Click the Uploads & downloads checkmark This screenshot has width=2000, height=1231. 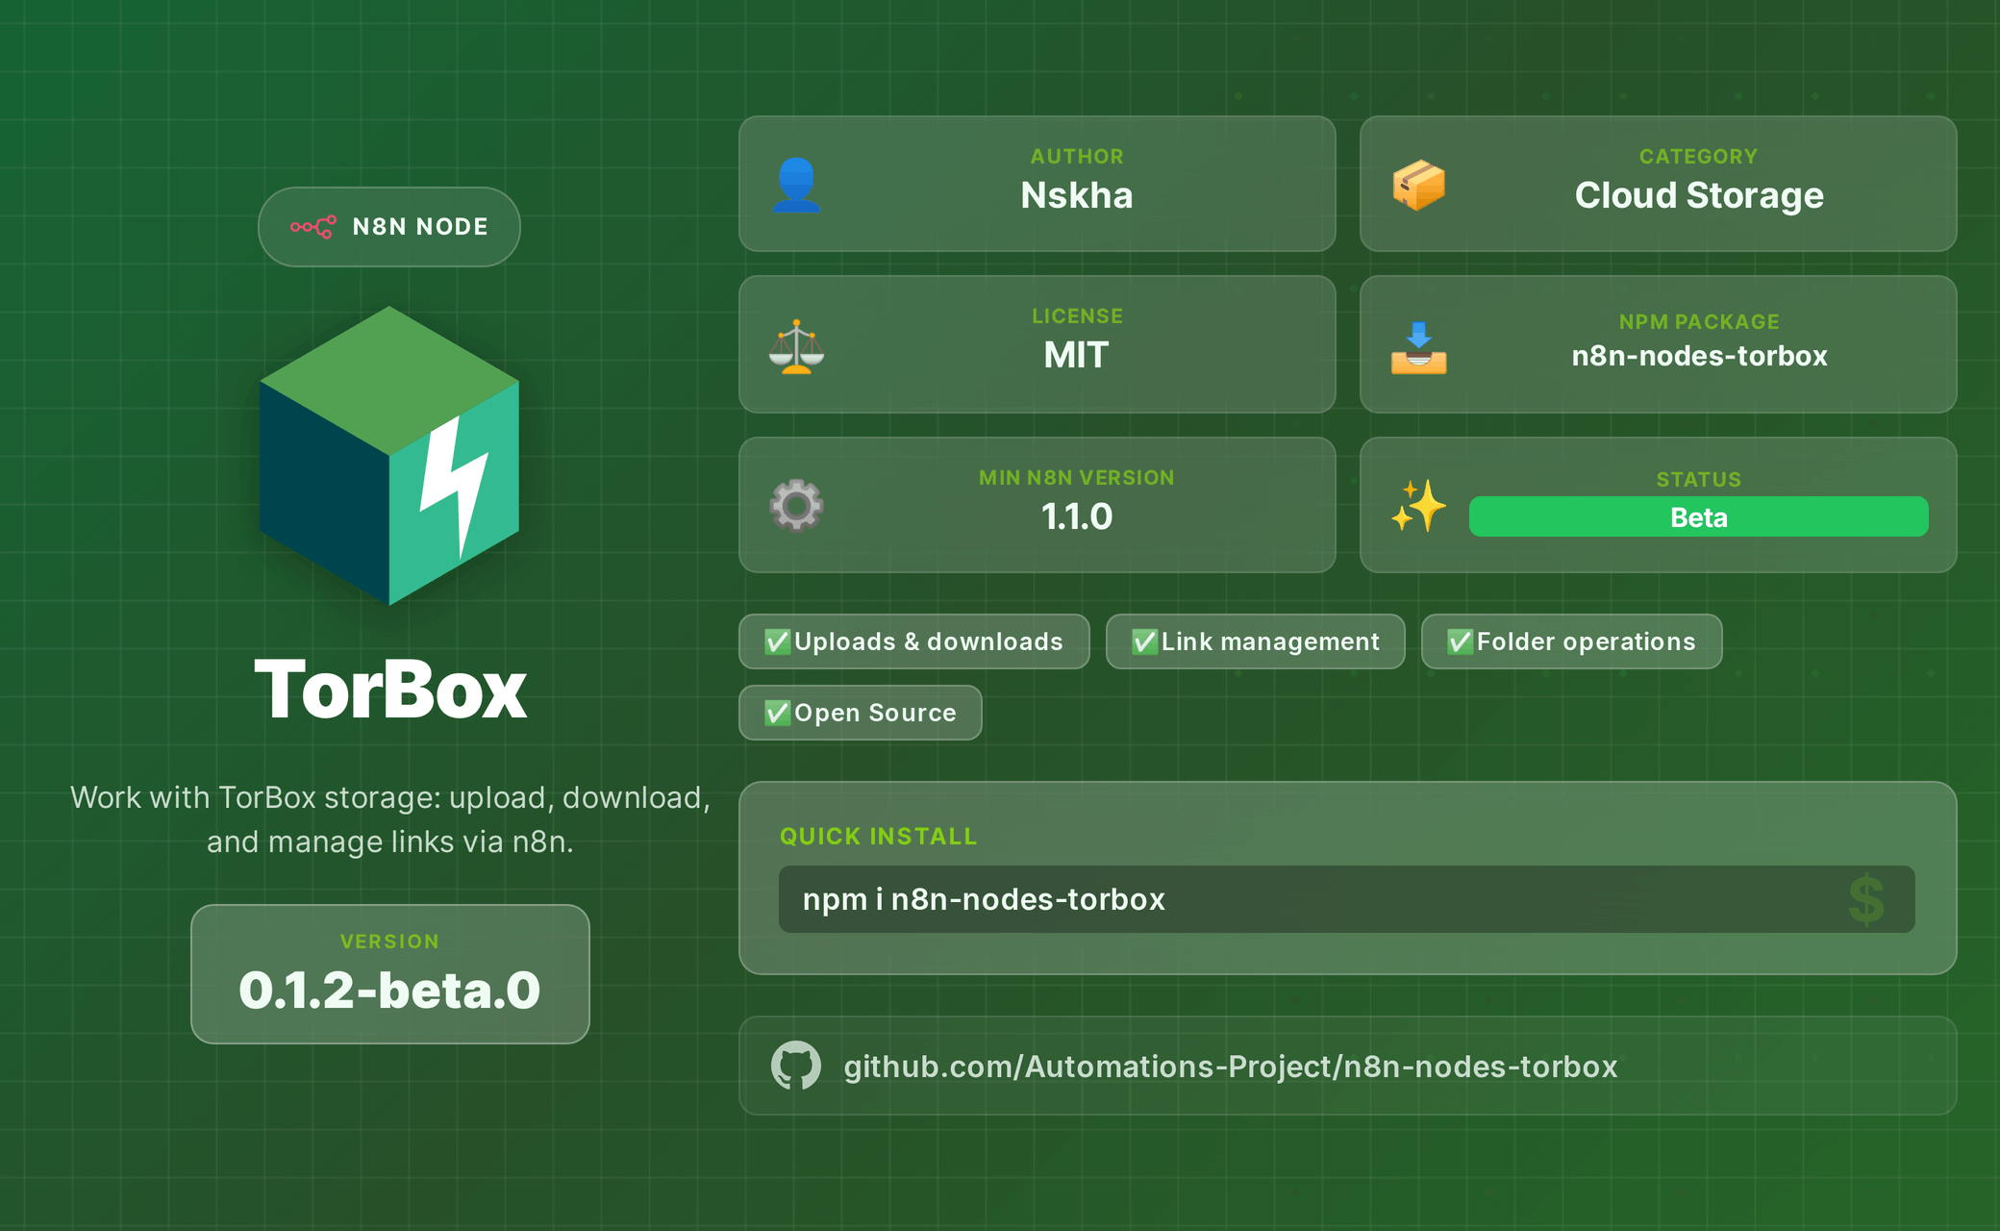pos(777,641)
